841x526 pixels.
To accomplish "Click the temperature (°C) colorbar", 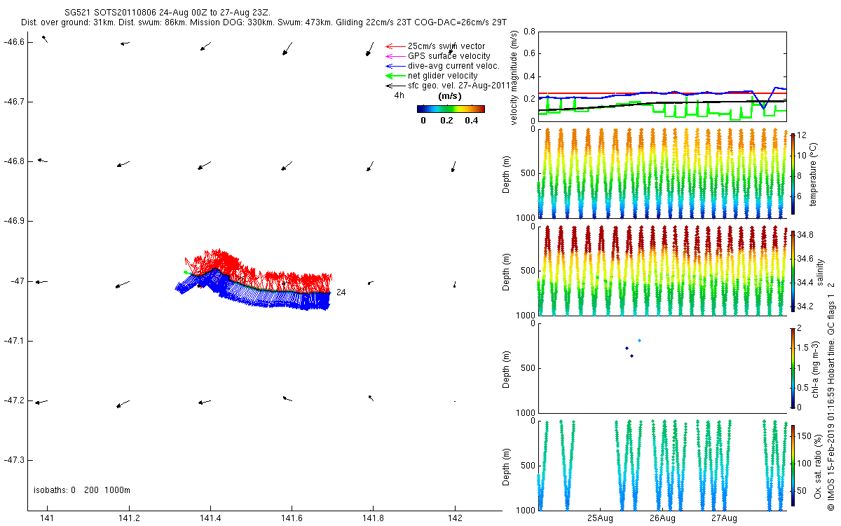I will pos(793,173).
